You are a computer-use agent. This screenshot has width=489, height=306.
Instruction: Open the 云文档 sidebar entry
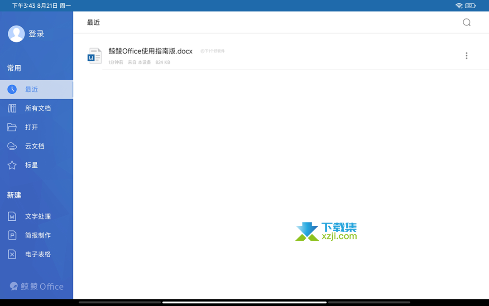click(x=37, y=146)
